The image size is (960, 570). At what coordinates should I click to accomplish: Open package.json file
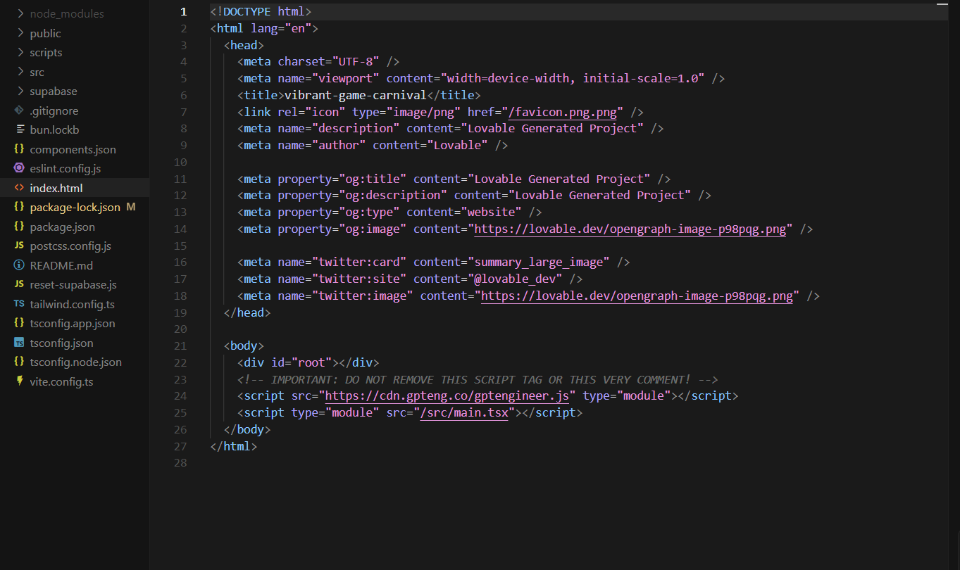63,227
